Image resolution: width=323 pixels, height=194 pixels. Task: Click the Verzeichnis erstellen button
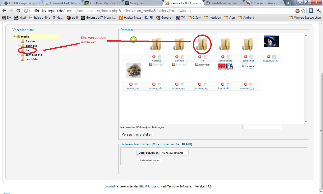(x=137, y=135)
